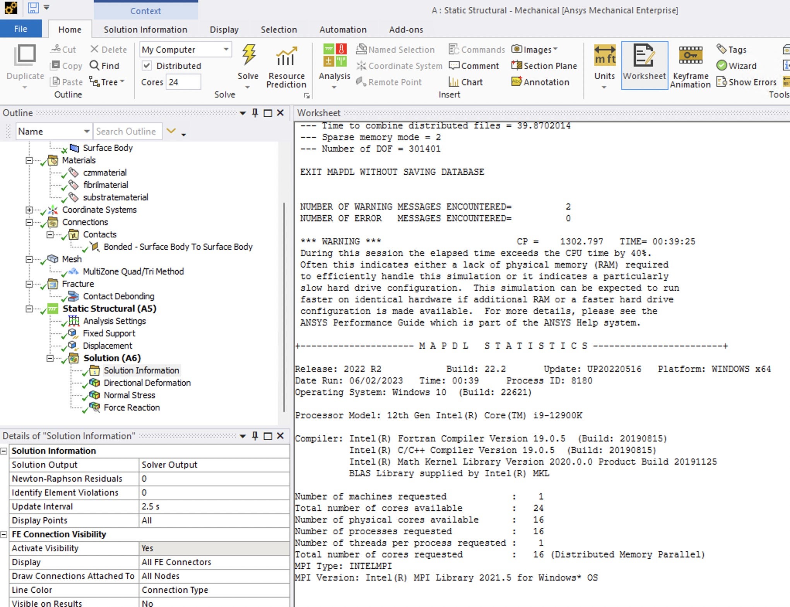The width and height of the screenshot is (790, 607).
Task: Expand the Coordinate Systems node
Action: click(29, 210)
